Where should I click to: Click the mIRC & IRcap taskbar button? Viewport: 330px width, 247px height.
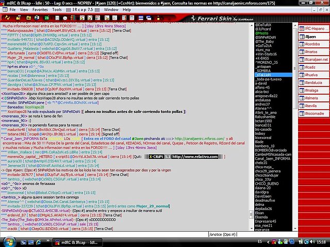tap(77, 242)
